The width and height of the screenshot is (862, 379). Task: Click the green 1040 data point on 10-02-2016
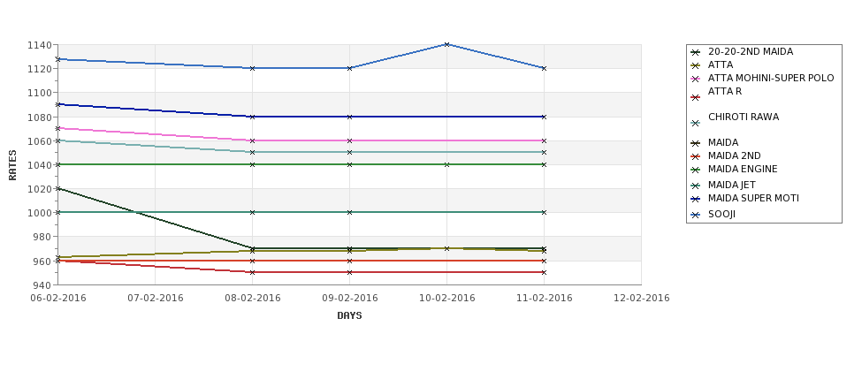click(x=446, y=164)
